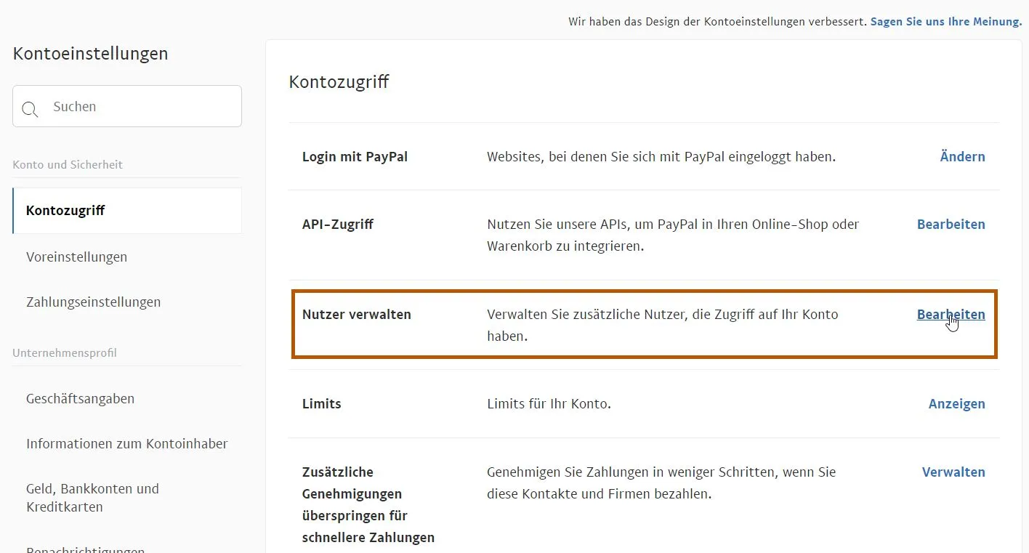Select Geschäftsangaben under Unternehmensprofil
This screenshot has width=1029, height=553.
pyautogui.click(x=80, y=398)
